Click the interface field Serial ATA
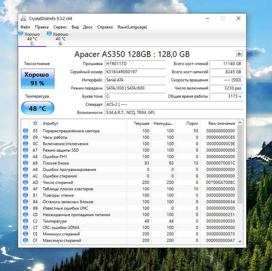The width and height of the screenshot is (272, 271). pos(135,80)
